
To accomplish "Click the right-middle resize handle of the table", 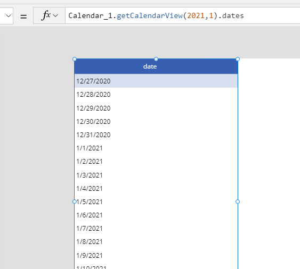I will (238, 201).
